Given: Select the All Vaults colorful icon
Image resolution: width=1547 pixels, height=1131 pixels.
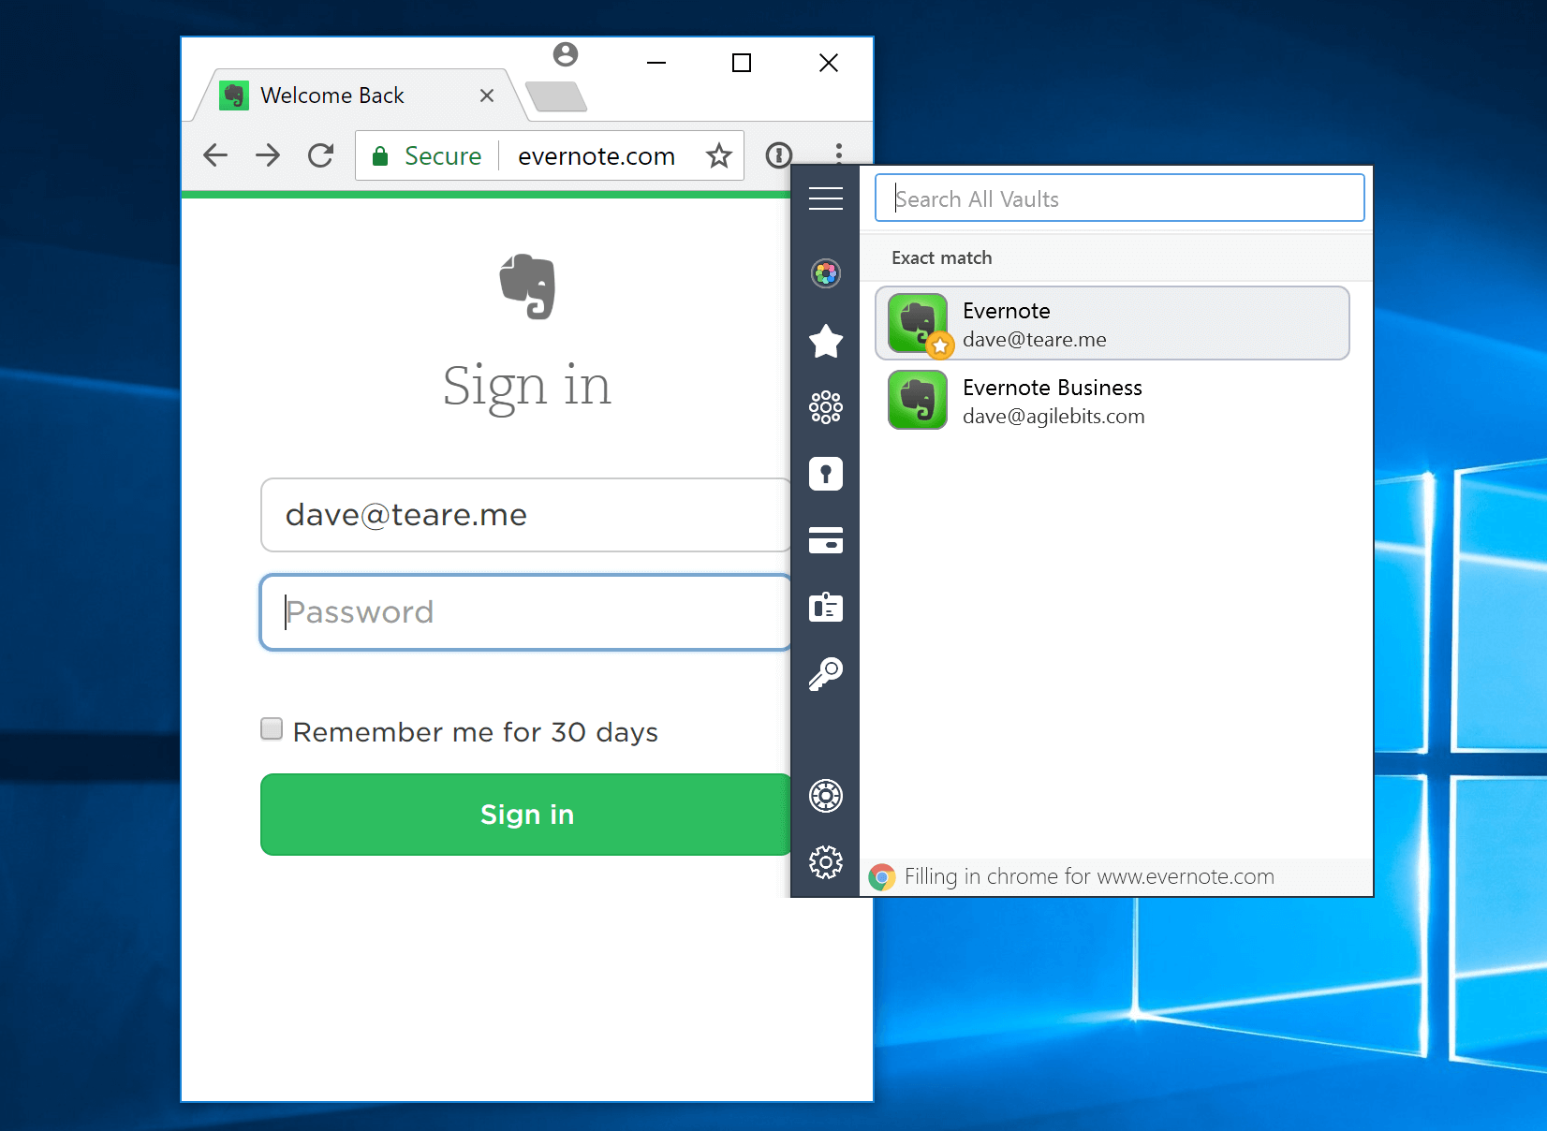Looking at the screenshot, I should coord(825,274).
